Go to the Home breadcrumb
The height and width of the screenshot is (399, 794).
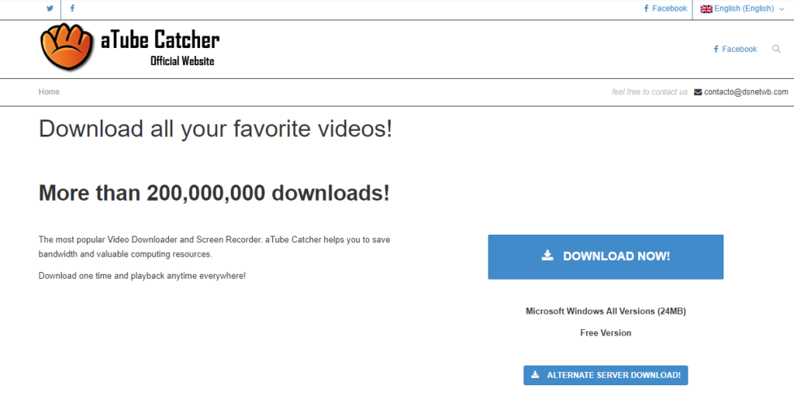(x=49, y=92)
